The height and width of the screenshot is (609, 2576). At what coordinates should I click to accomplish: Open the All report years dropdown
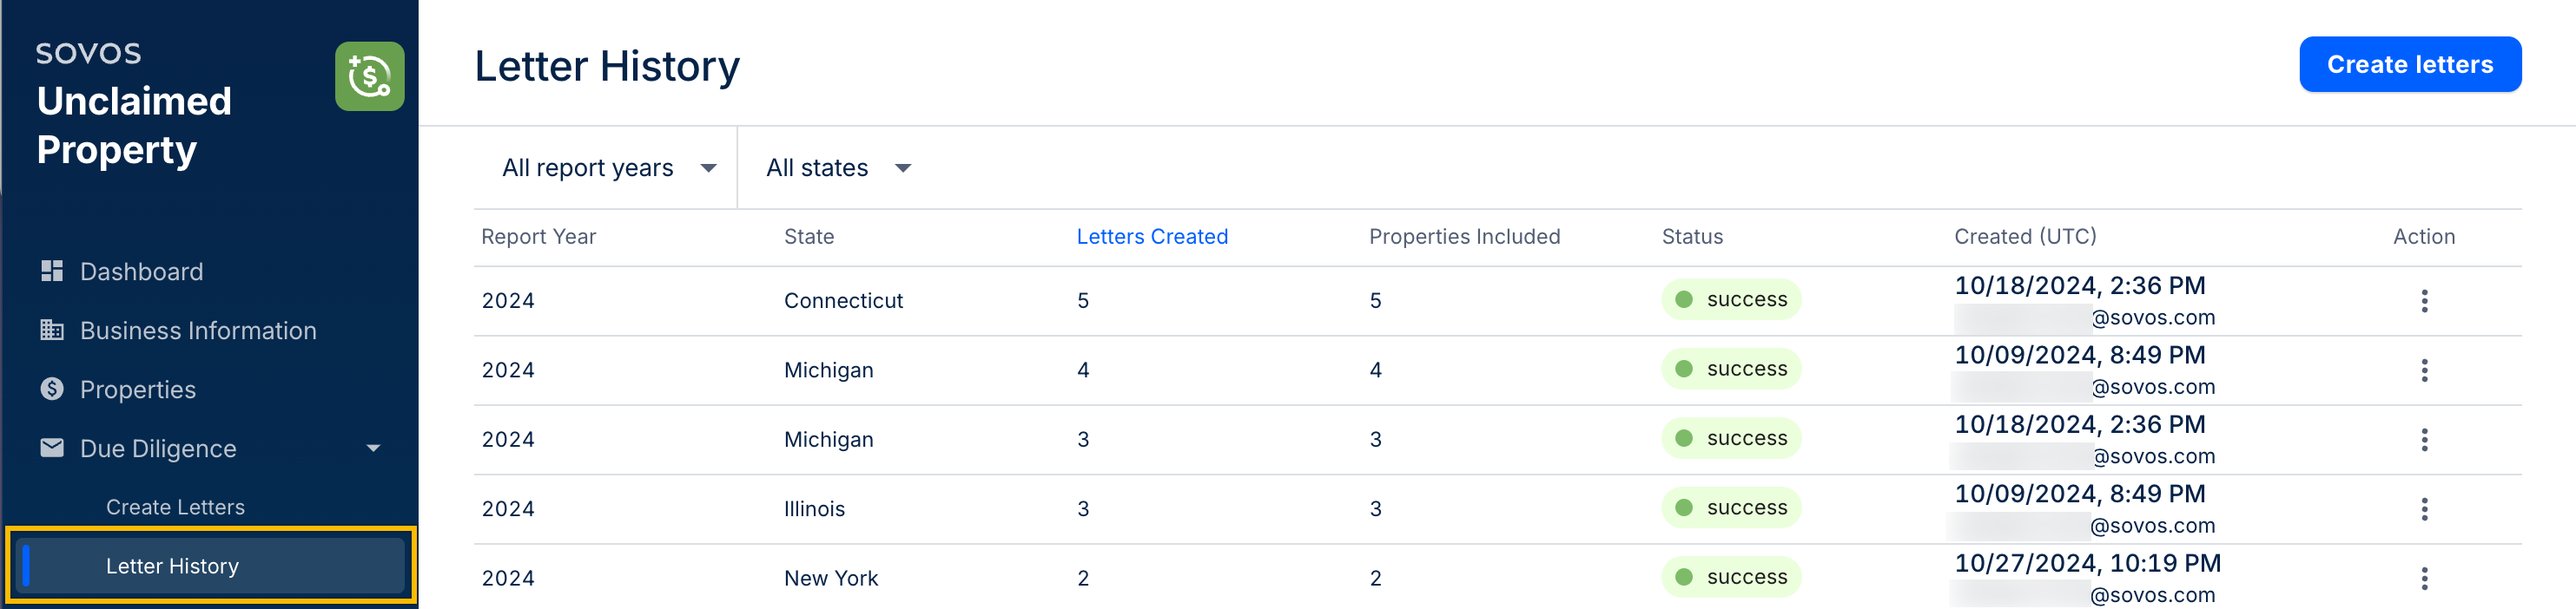point(607,167)
